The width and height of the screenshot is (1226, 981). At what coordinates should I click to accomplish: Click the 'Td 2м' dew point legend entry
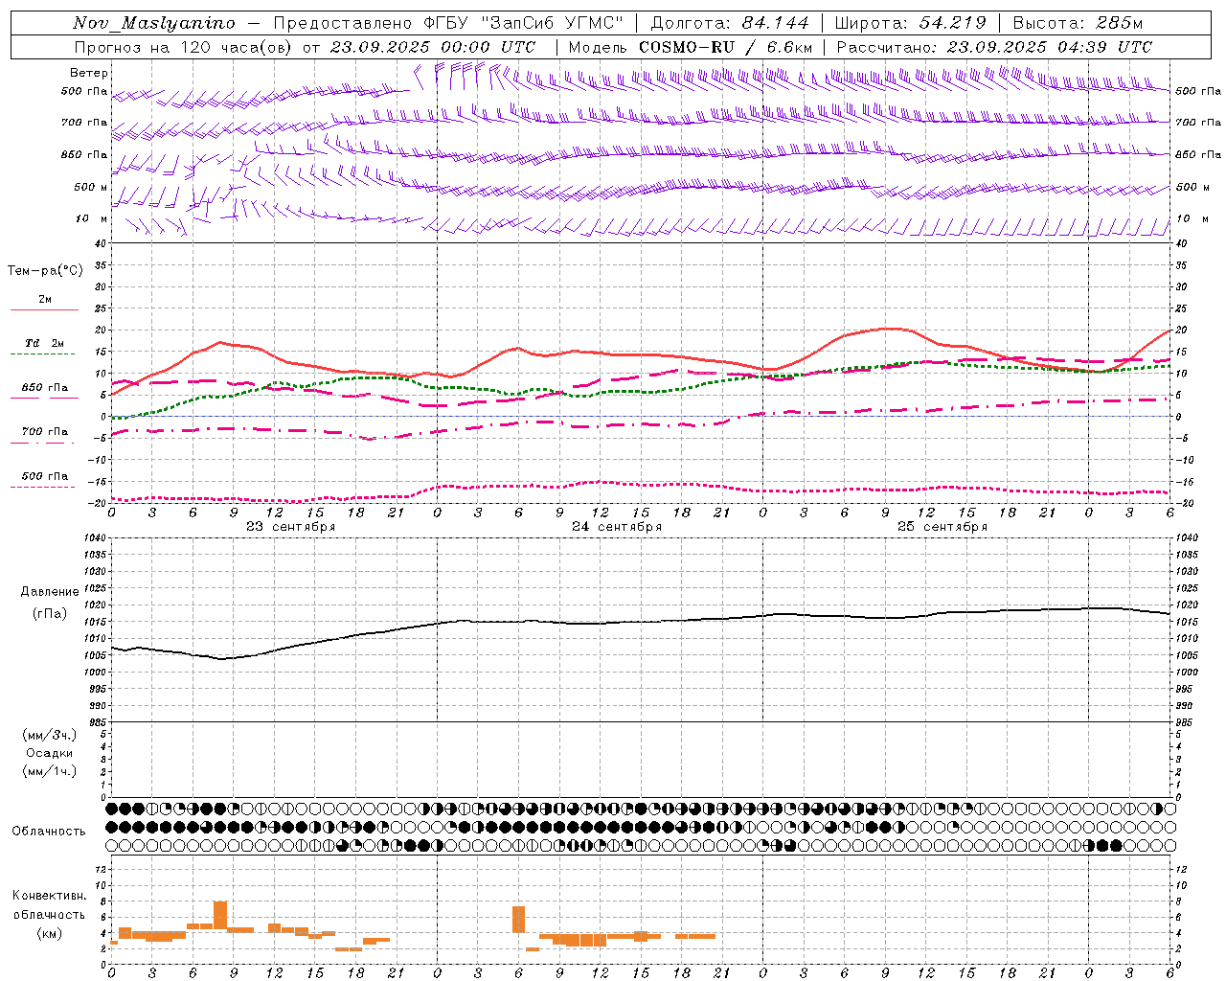click(x=45, y=343)
